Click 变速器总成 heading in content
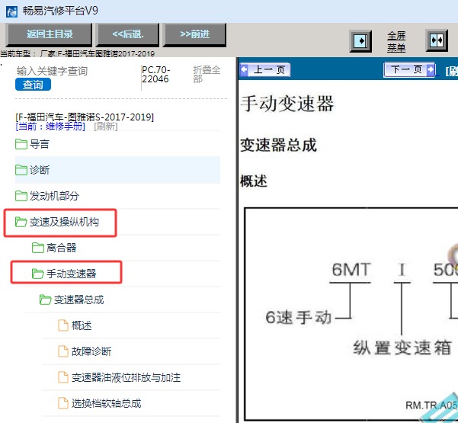 (278, 145)
